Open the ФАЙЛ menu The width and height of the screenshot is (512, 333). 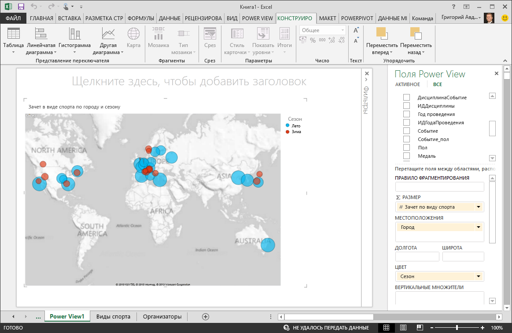click(13, 18)
